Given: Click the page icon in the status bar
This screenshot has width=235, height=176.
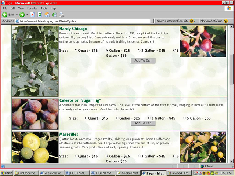Looking at the screenshot, I should [x=3, y=166].
